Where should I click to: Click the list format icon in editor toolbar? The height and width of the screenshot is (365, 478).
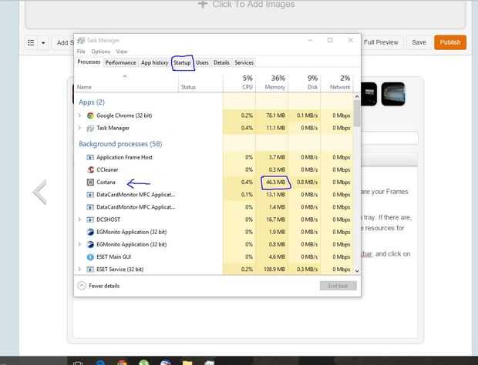click(x=31, y=42)
